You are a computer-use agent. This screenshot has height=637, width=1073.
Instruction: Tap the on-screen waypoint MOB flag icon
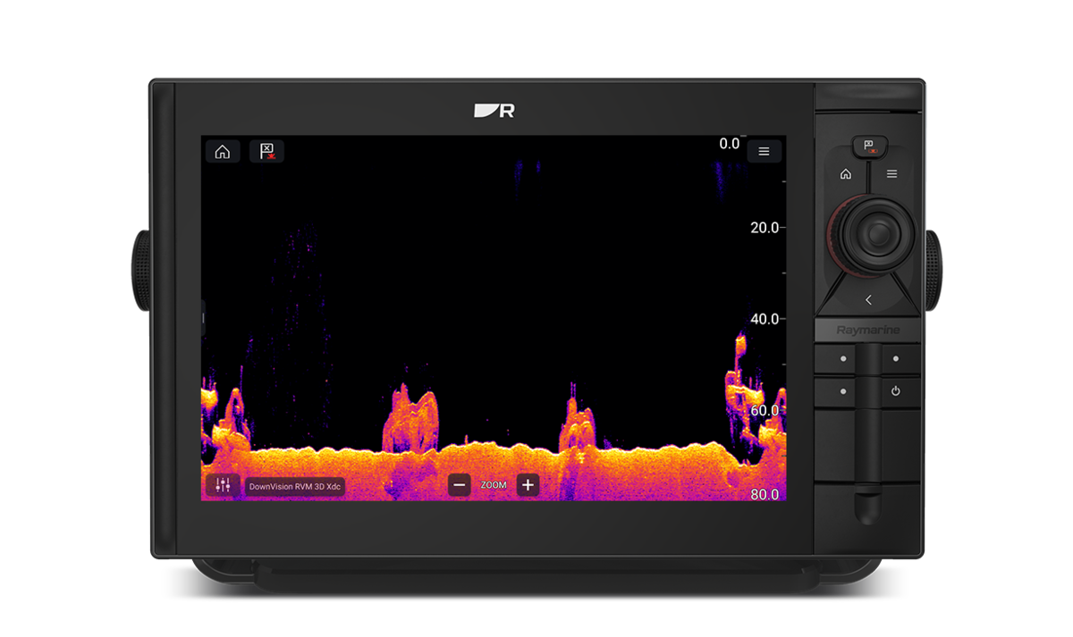coord(266,151)
